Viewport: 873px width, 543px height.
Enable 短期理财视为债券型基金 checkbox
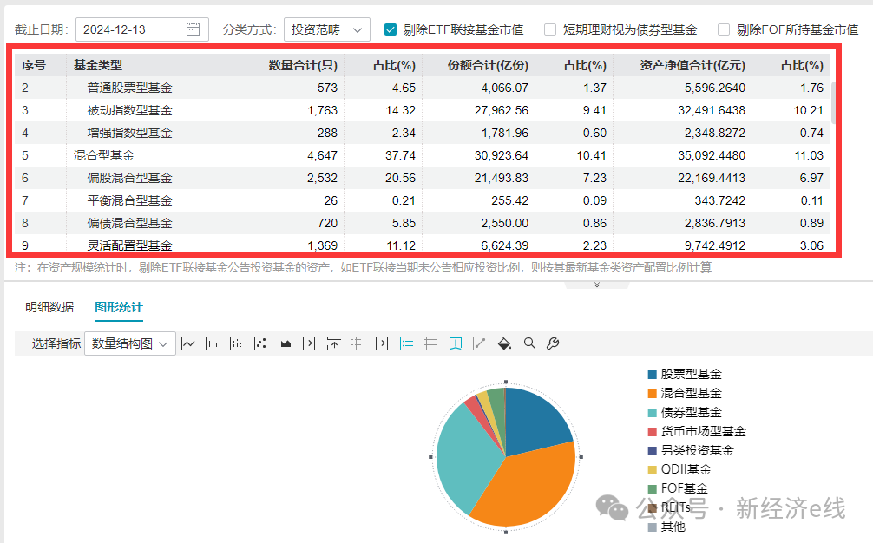[550, 29]
